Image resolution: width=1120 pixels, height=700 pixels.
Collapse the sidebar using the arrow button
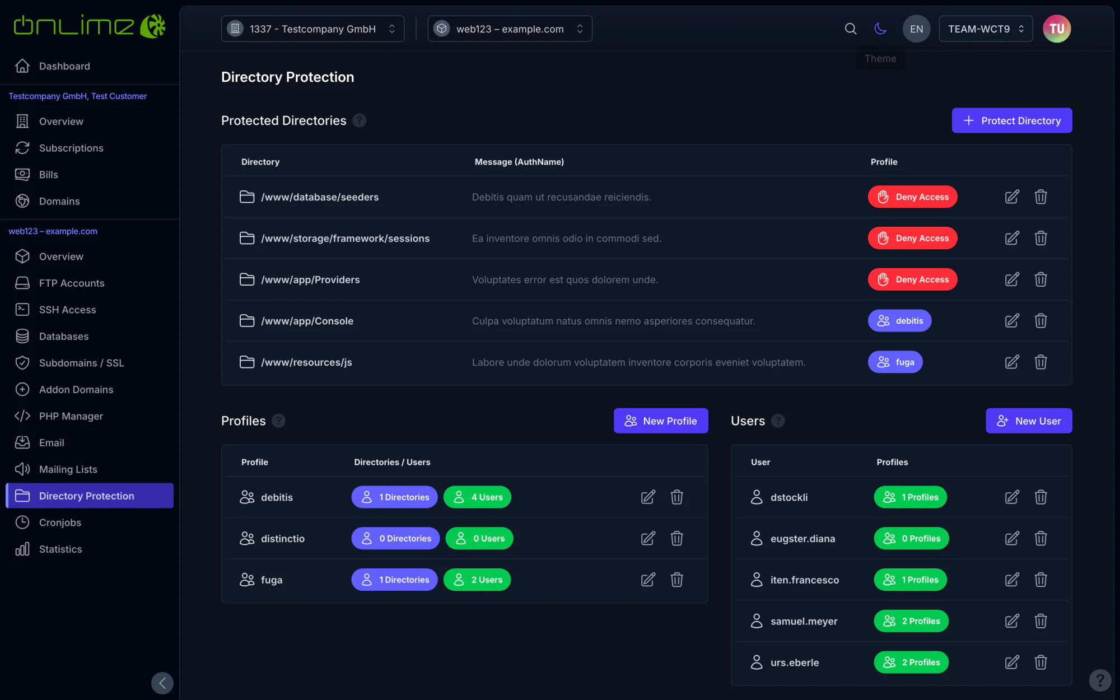coord(162,683)
